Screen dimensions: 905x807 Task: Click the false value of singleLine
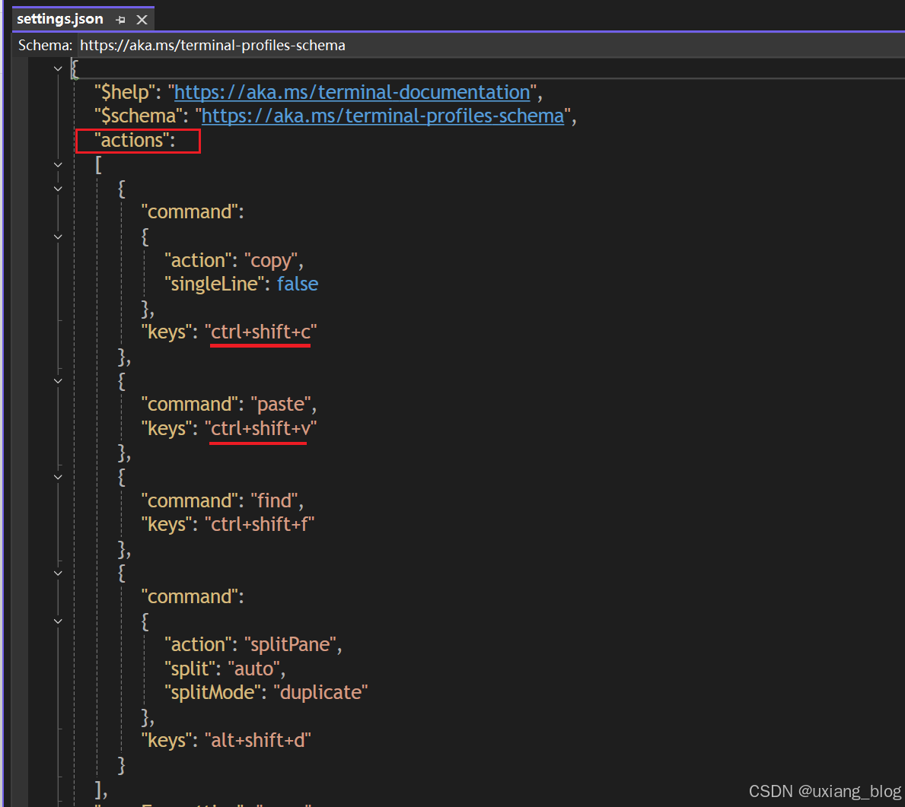(x=298, y=284)
